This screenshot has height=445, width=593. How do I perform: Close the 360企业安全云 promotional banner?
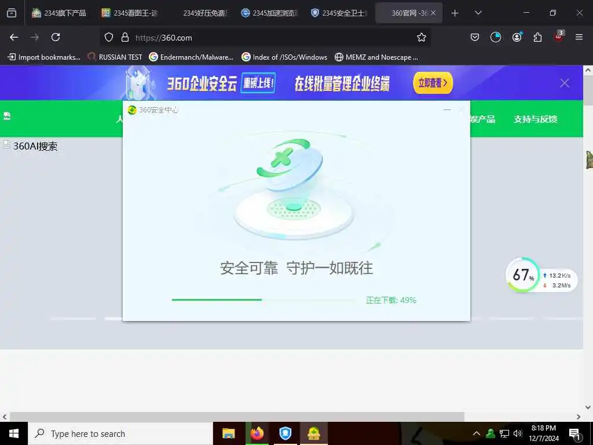pos(565,83)
